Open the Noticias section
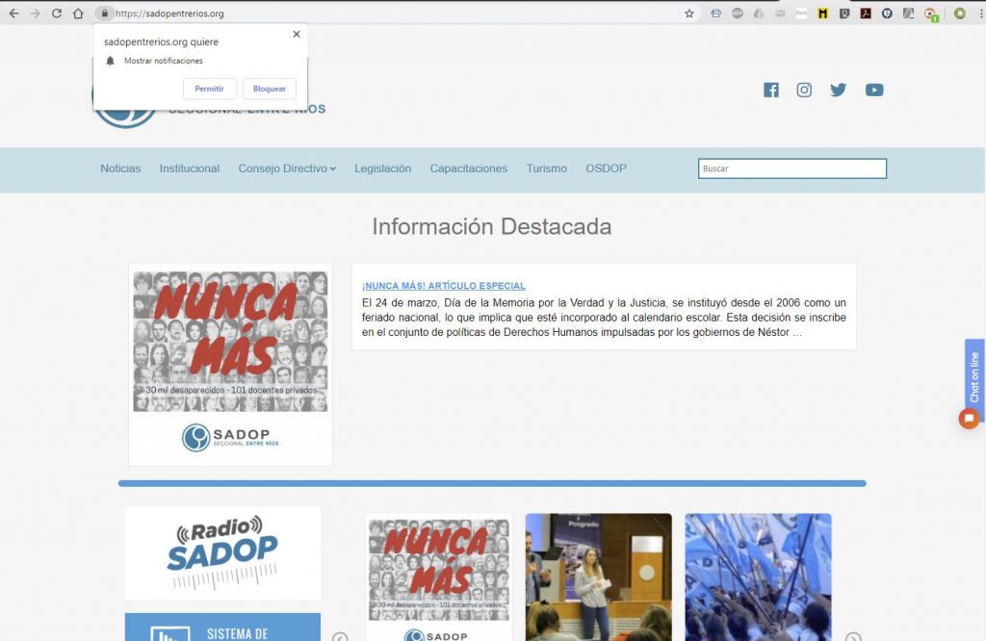The image size is (986, 641). pos(120,168)
